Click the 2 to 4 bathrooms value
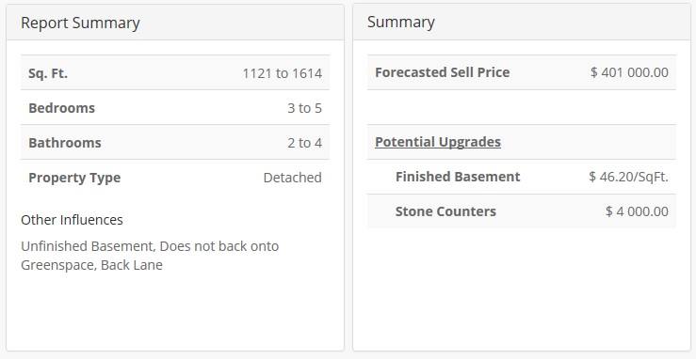 304,143
